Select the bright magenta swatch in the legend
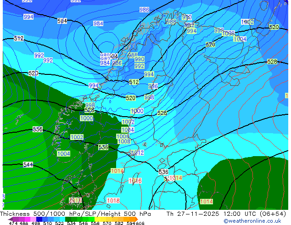The image size is (291, 225). 27,219
